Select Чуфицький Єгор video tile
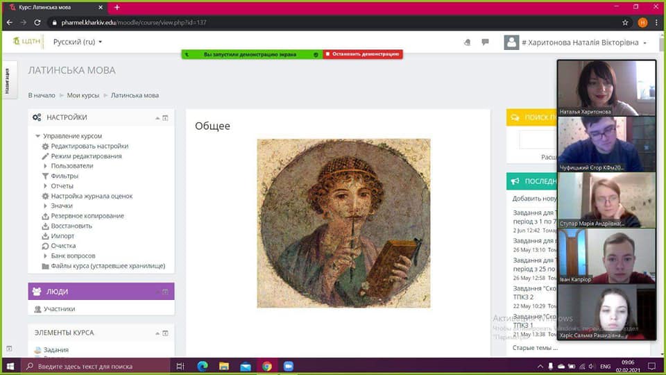This screenshot has width=666, height=375. point(606,144)
